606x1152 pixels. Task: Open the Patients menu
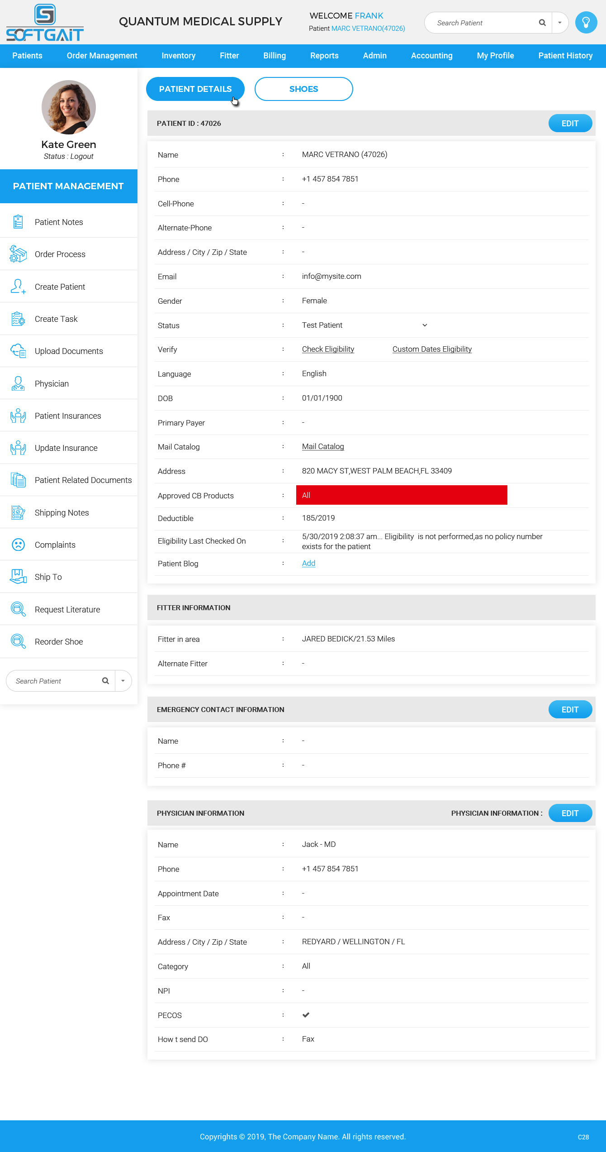[27, 56]
